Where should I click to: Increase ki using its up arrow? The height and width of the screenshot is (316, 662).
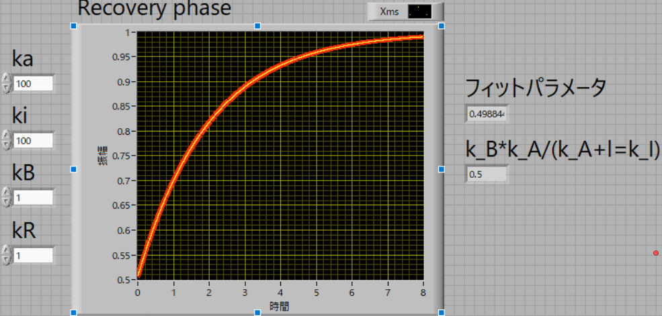click(x=6, y=136)
